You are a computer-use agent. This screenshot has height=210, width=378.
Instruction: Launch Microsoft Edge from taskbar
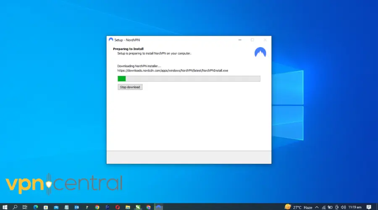[x=36, y=207]
